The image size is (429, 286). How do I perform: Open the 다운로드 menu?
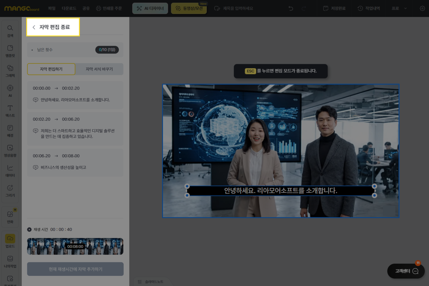pyautogui.click(x=69, y=8)
